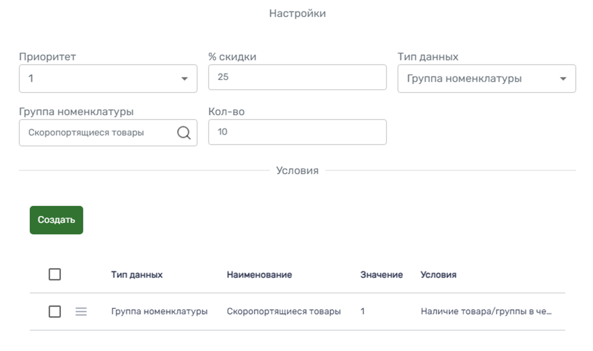Click the Наименование column header

coord(259,275)
